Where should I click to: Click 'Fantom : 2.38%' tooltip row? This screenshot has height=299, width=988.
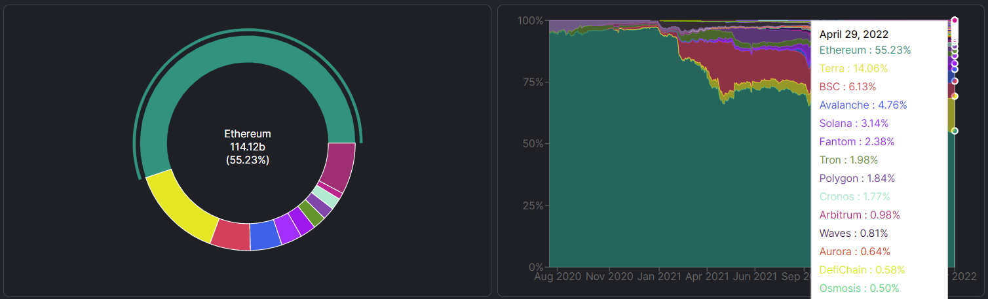pyautogui.click(x=856, y=141)
